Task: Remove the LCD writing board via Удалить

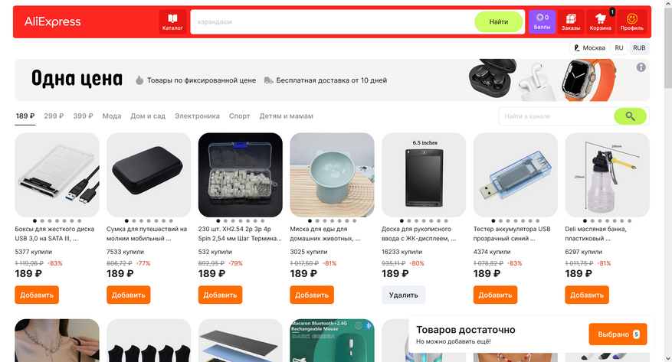Action: pyautogui.click(x=403, y=295)
